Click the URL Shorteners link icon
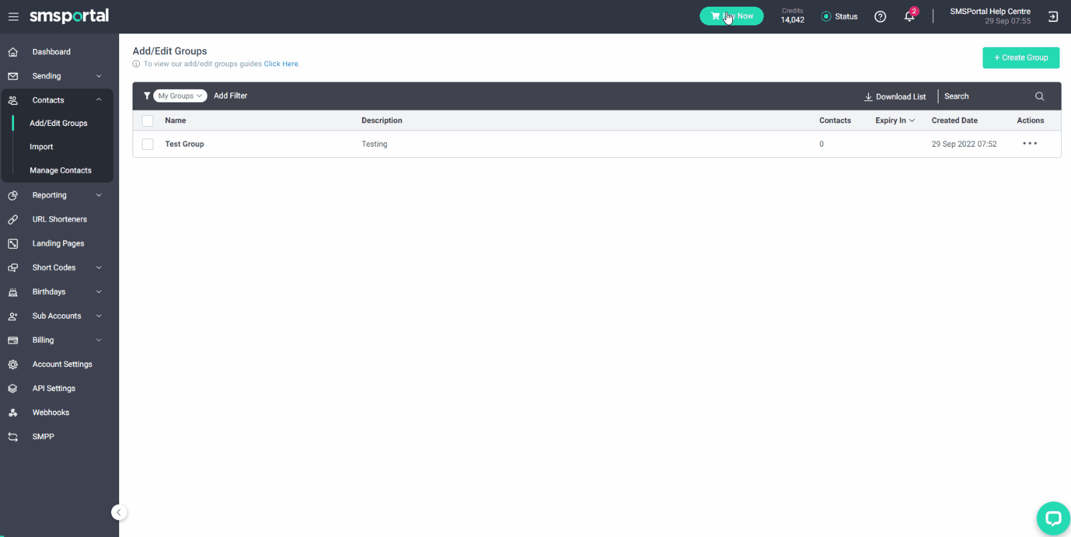Image resolution: width=1071 pixels, height=537 pixels. (13, 220)
